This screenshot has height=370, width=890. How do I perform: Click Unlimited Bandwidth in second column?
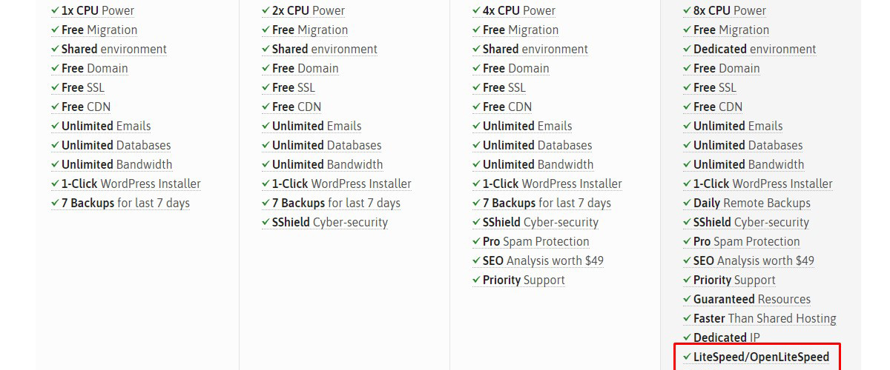[x=327, y=164]
